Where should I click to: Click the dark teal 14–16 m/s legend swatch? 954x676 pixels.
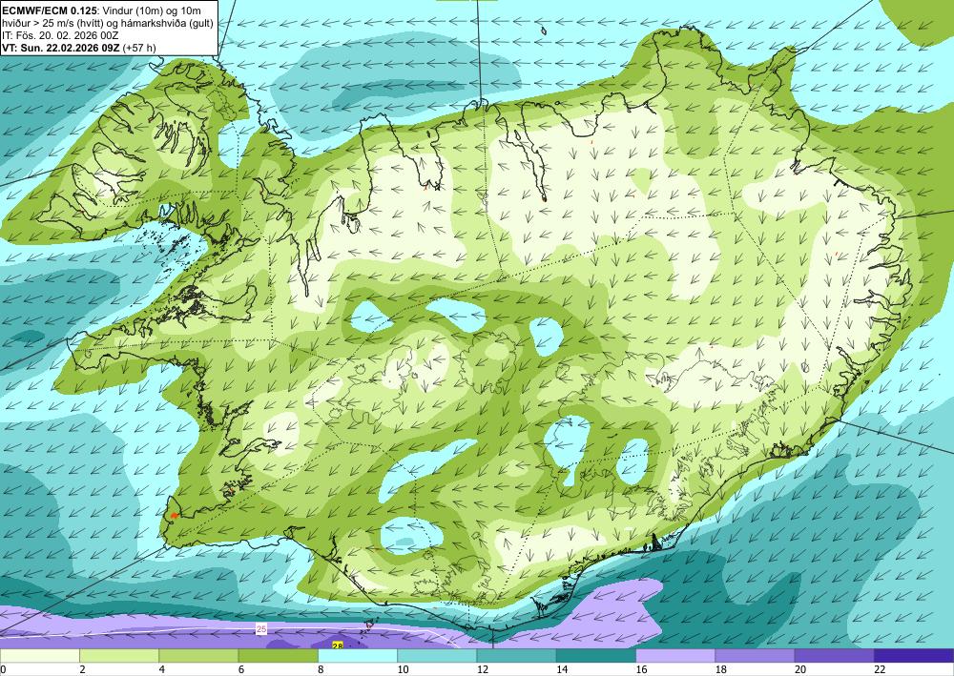click(596, 656)
